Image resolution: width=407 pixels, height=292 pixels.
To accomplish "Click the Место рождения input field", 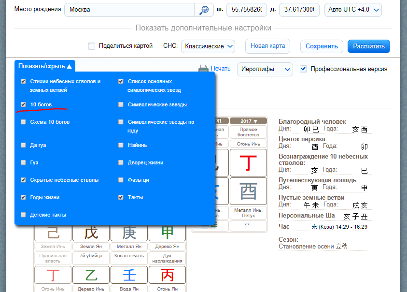I will pos(129,10).
